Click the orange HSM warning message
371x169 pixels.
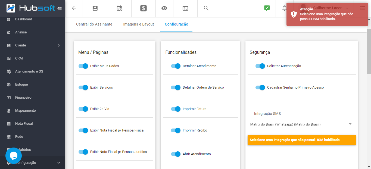pos(302,140)
